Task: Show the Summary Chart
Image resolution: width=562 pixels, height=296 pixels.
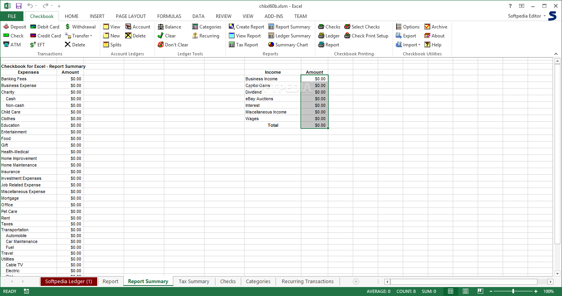Action: 288,45
